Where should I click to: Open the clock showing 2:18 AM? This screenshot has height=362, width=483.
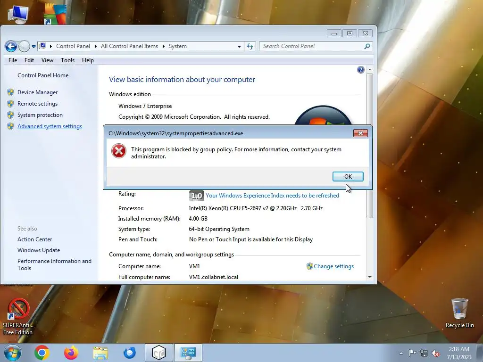459,353
